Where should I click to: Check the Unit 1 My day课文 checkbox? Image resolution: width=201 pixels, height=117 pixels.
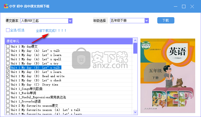pyautogui.click(x=8, y=46)
